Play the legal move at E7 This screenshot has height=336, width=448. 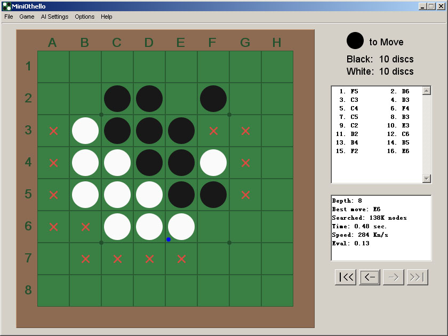[x=181, y=259]
